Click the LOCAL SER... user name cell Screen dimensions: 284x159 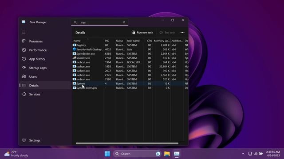(x=134, y=62)
